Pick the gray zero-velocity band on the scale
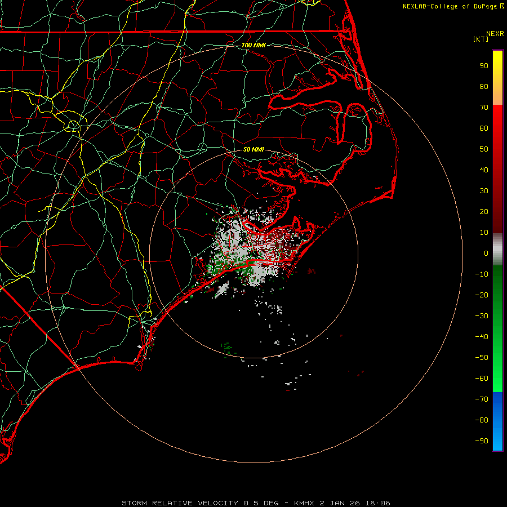507x507 pixels. (x=497, y=250)
